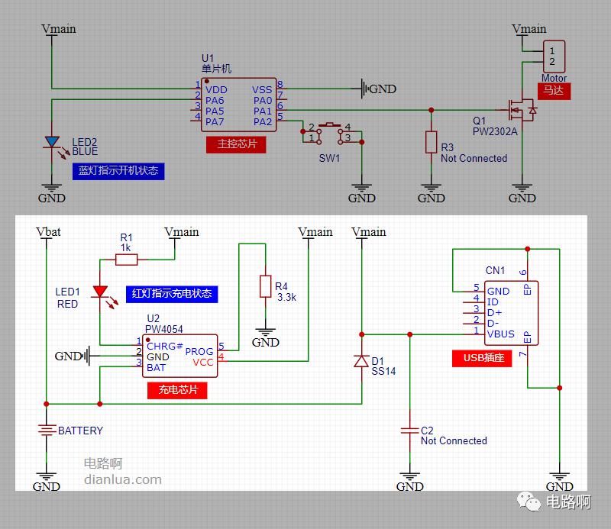This screenshot has height=529, width=611.
Task: Click the WeChat logo watermark
Action: coord(529,502)
